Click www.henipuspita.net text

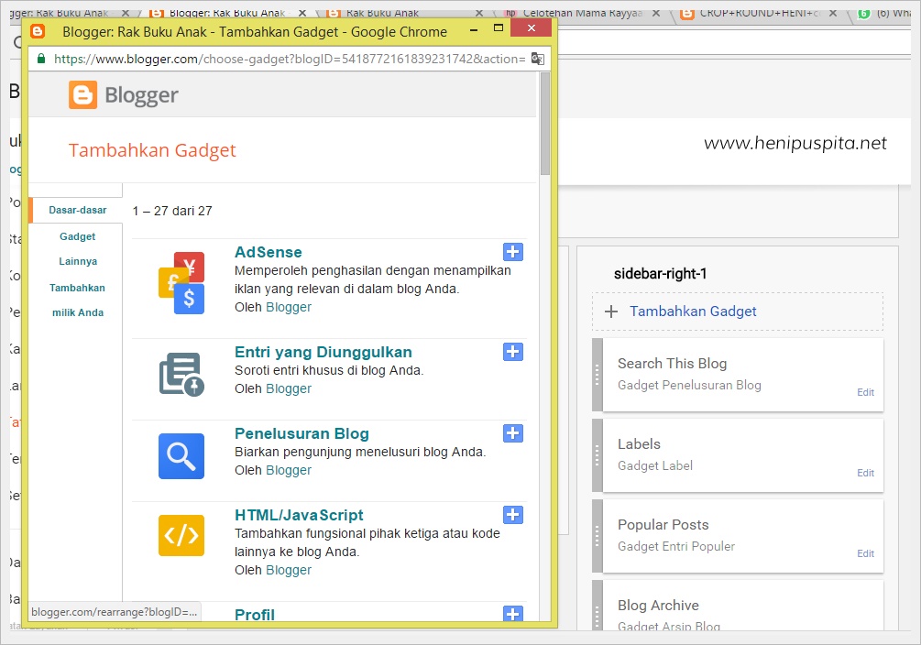[x=795, y=143]
